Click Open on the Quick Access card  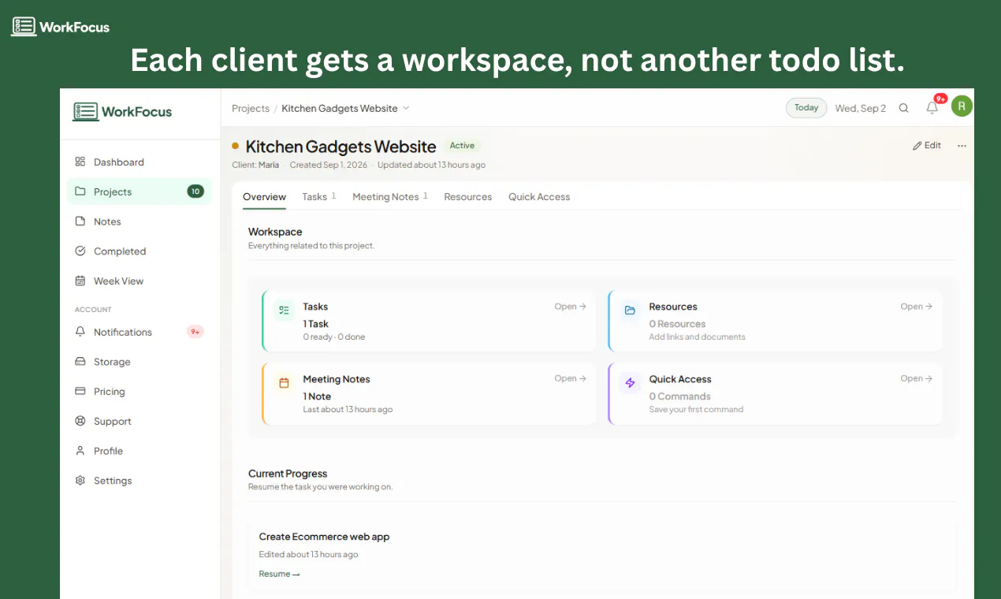(x=917, y=379)
